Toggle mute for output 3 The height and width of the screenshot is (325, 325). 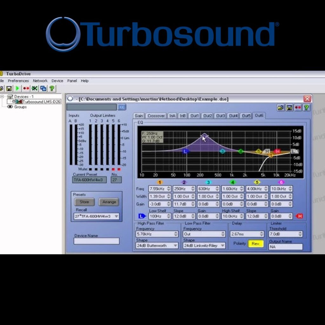click(x=102, y=169)
